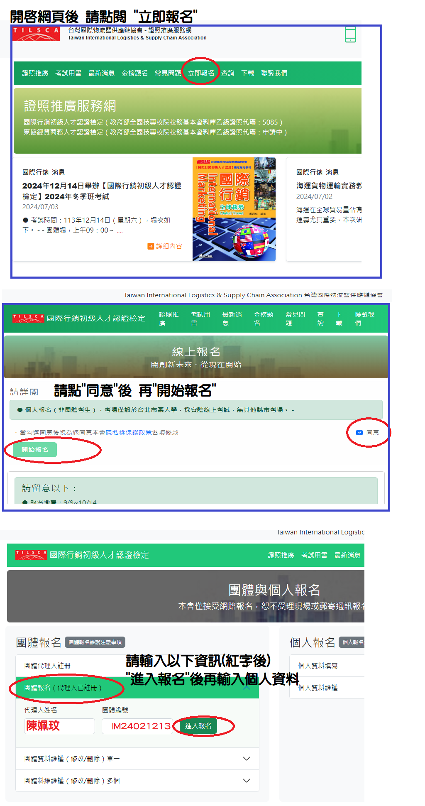Click the 證照推廣服務網 banner heading
The height and width of the screenshot is (806, 425).
point(70,106)
